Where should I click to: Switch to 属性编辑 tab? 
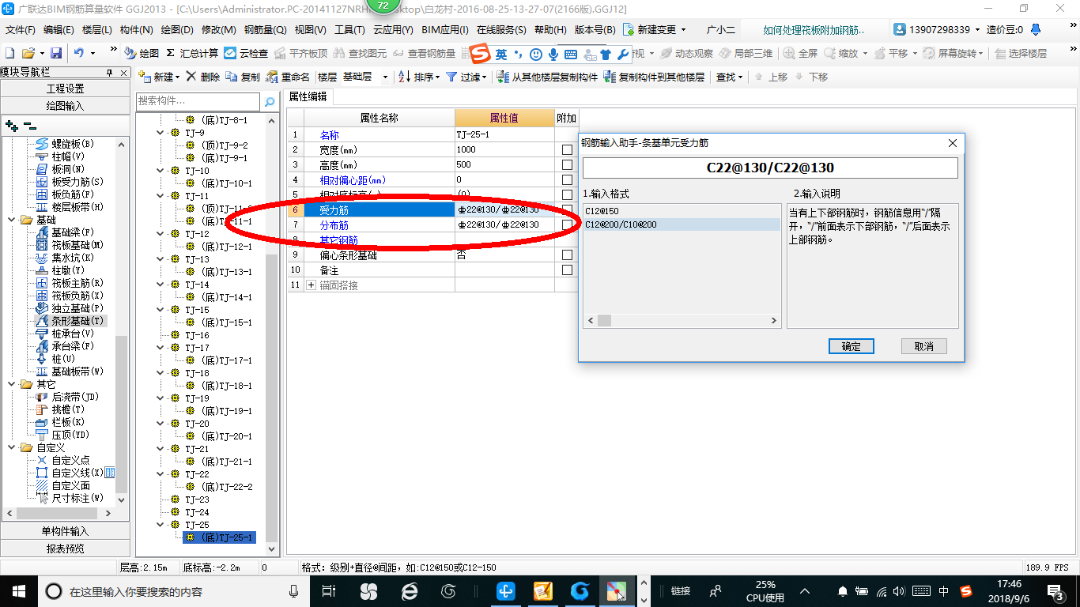(308, 96)
